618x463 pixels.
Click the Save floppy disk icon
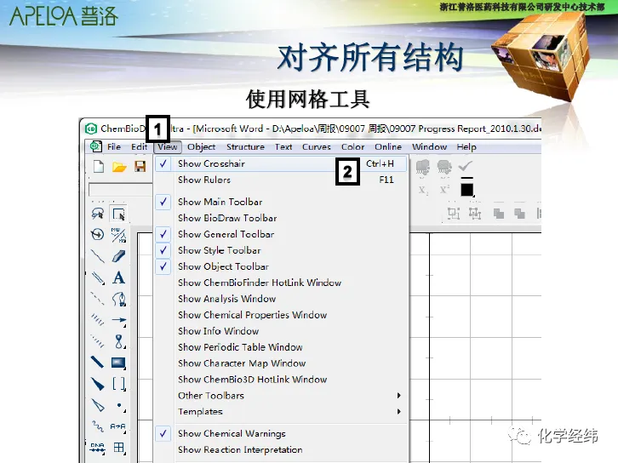[x=140, y=166]
